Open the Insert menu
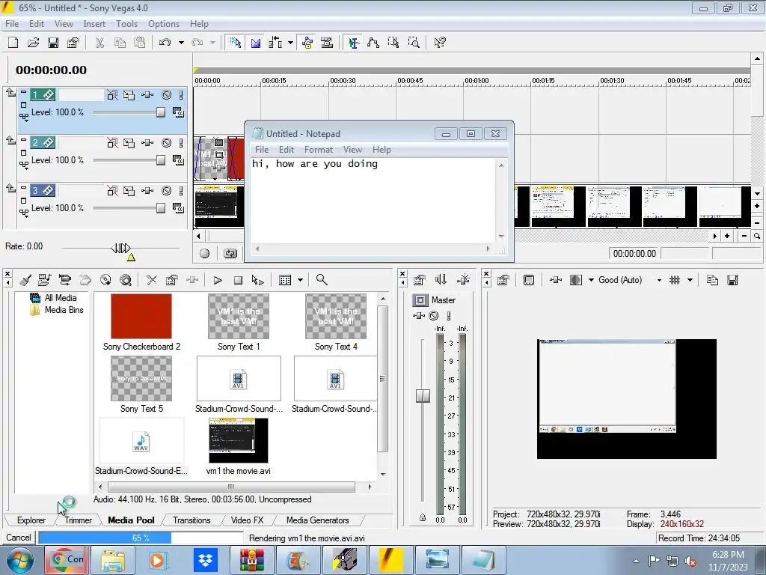 [94, 23]
